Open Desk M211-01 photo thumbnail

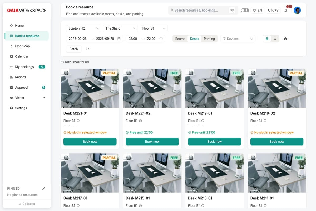coord(277,173)
